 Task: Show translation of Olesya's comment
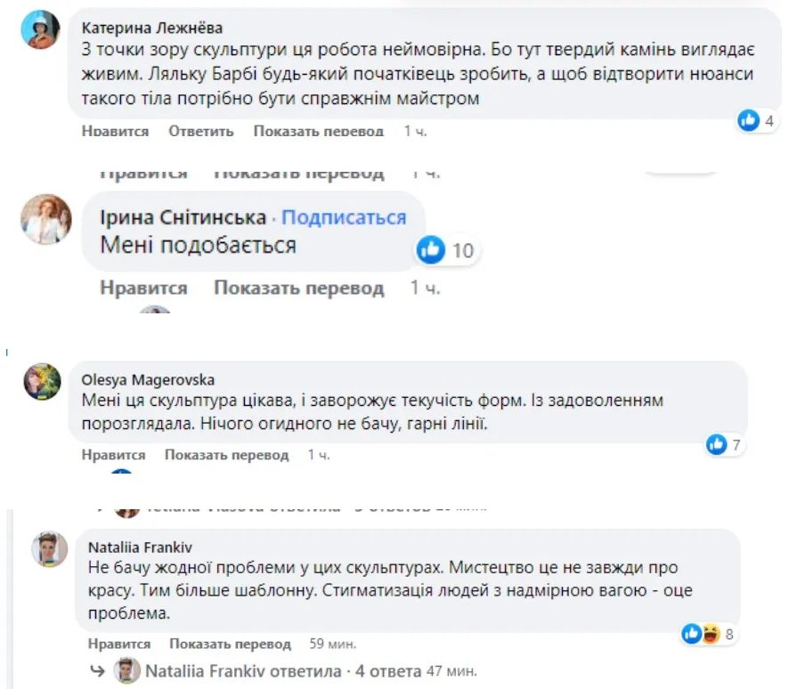tap(226, 455)
